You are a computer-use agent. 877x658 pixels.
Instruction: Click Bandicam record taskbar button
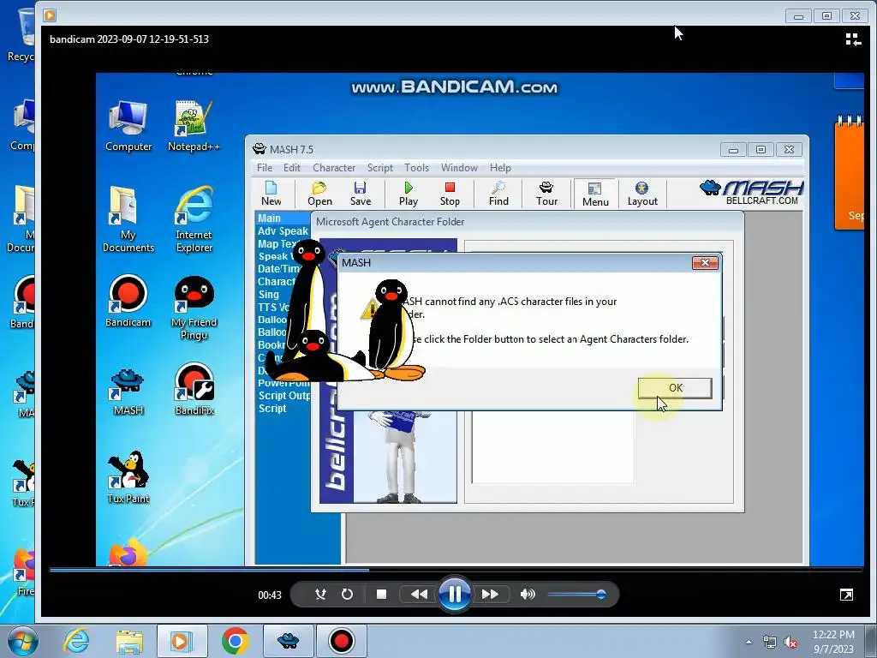point(341,641)
